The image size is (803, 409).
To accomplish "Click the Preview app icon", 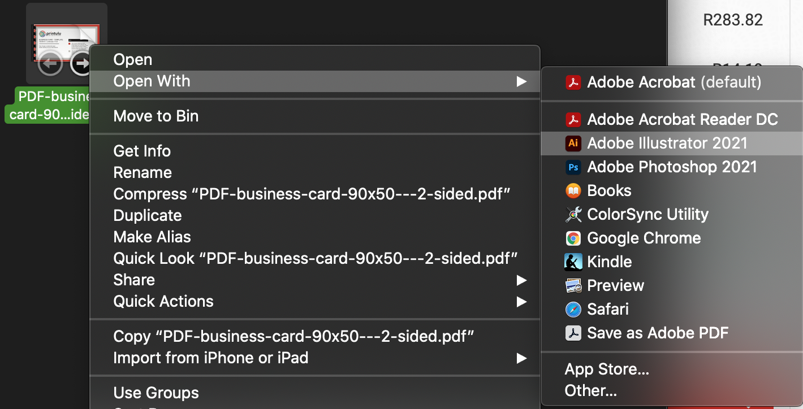I will [x=573, y=286].
